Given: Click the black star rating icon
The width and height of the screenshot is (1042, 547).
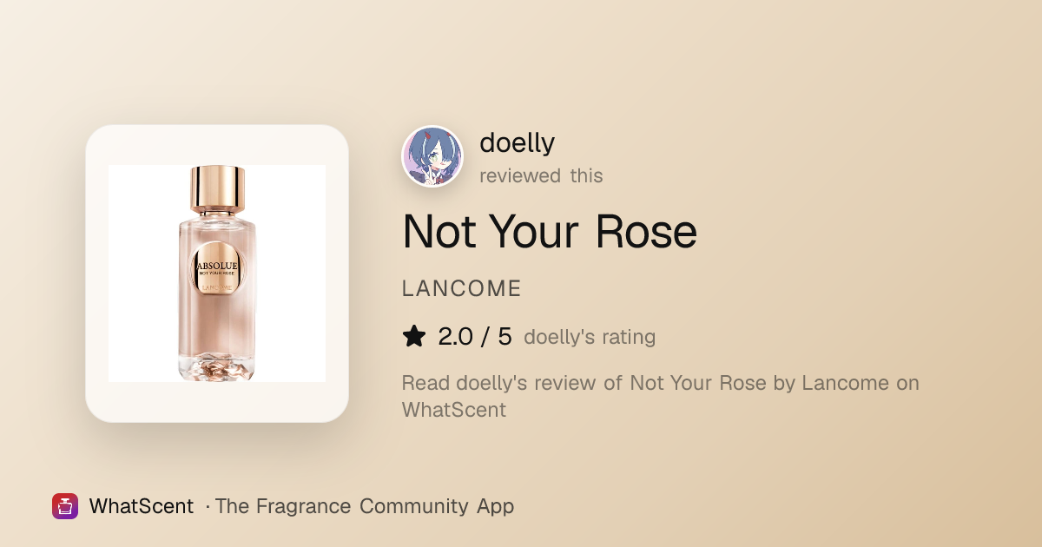Looking at the screenshot, I should pos(414,337).
